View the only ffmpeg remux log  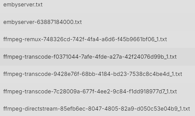point(98,39)
